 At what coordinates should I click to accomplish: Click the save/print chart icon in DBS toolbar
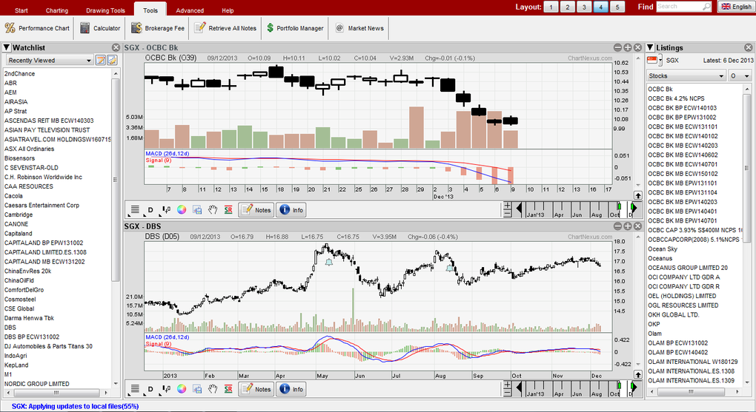[197, 388]
